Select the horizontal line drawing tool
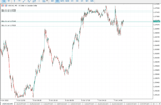161x105 pixels. [19, 1]
